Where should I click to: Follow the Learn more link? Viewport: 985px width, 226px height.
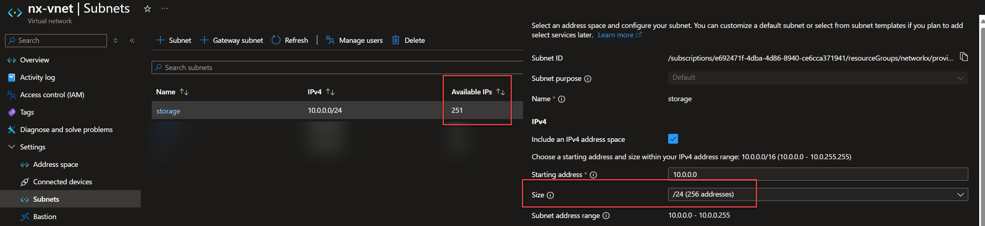point(619,35)
